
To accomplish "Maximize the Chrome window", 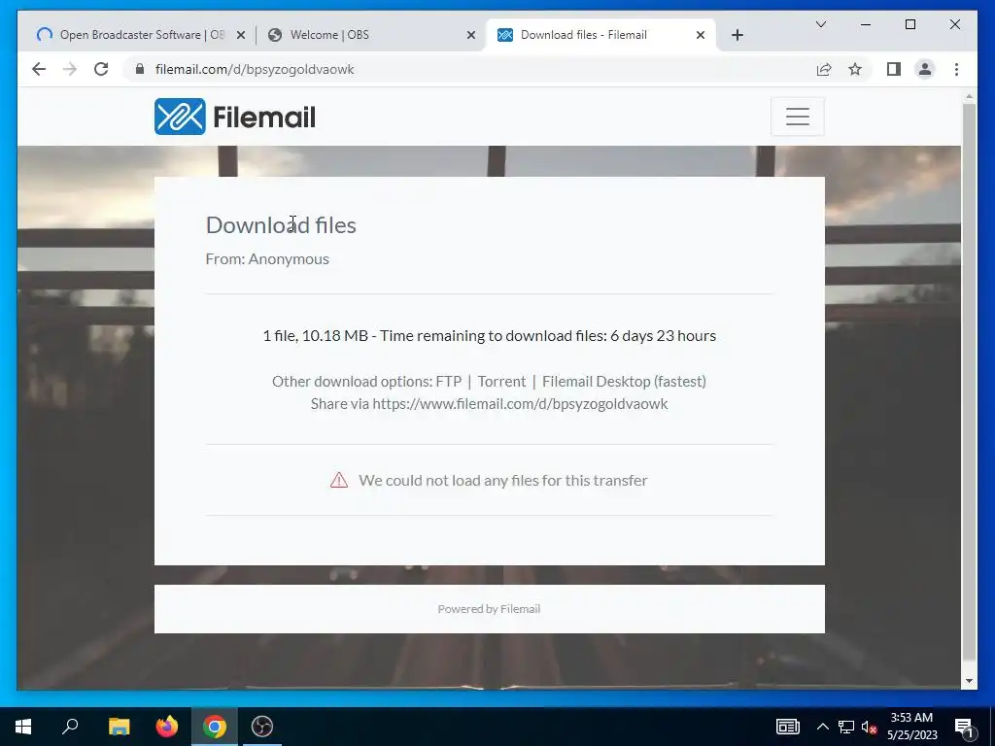I will tap(909, 24).
